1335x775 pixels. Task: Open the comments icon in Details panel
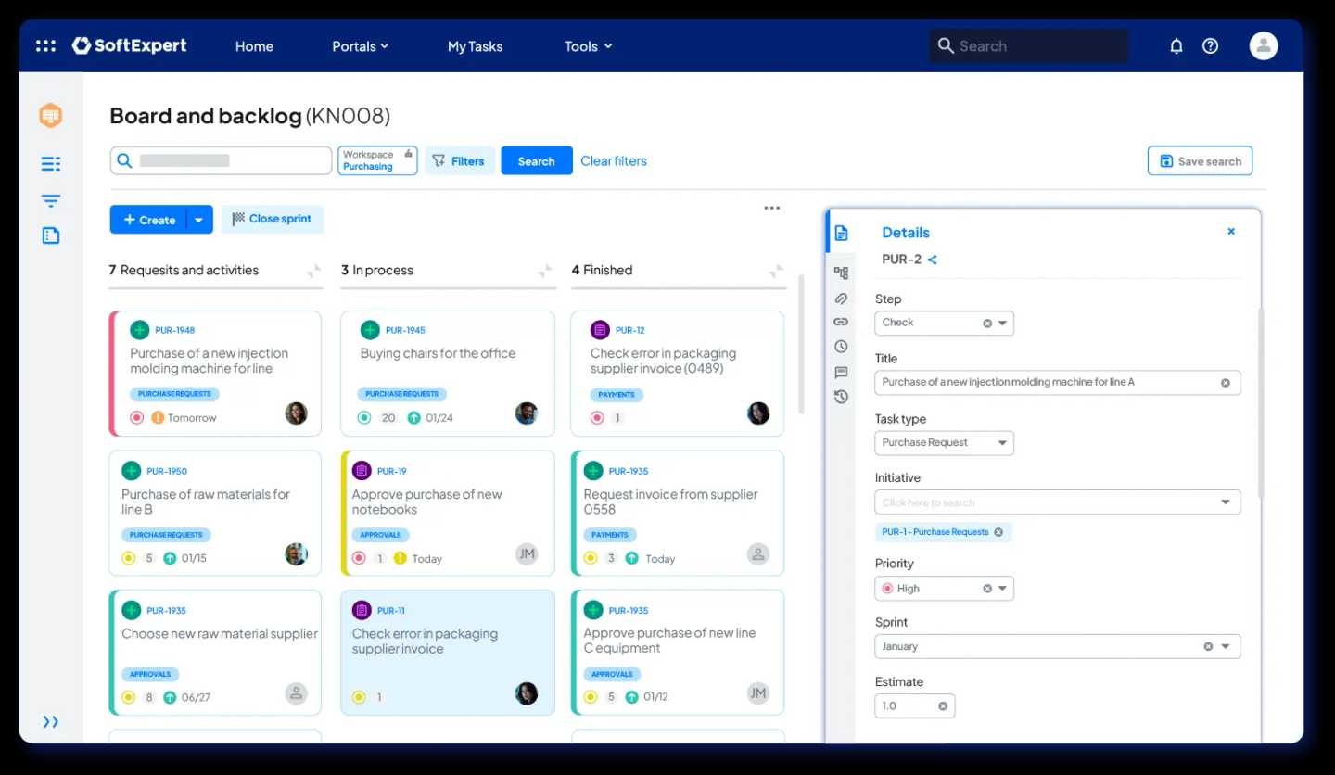[841, 372]
